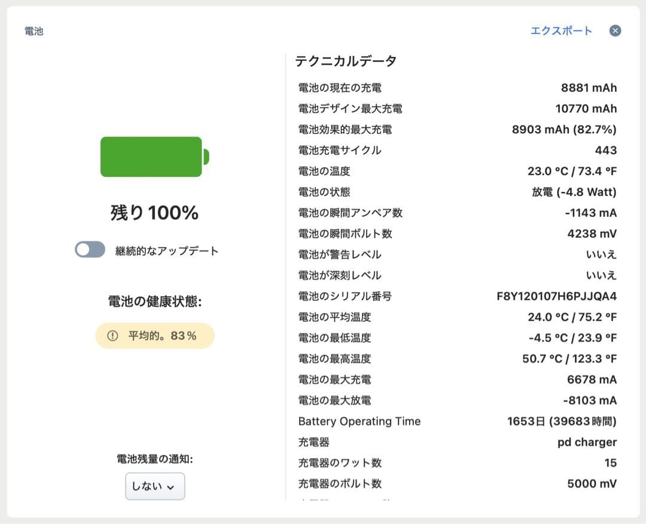The image size is (646, 524).
Task: Turn on continuous updates switch
Action: [x=90, y=248]
